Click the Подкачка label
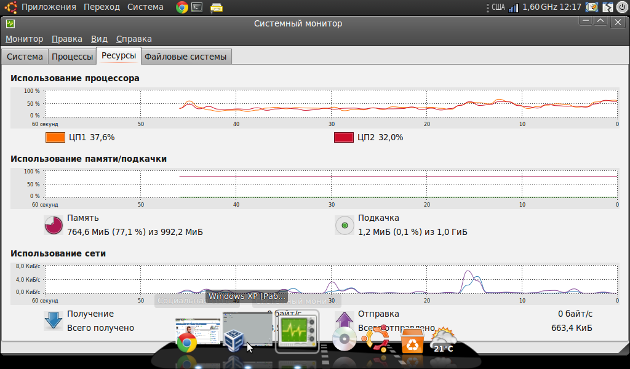Screen dimensions: 630x369 click(x=378, y=218)
